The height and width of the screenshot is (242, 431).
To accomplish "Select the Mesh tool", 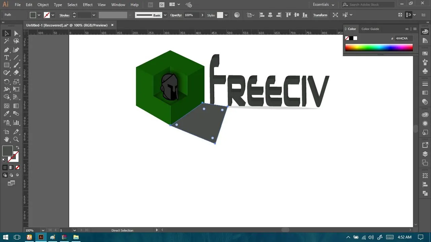I will [x=6, y=106].
